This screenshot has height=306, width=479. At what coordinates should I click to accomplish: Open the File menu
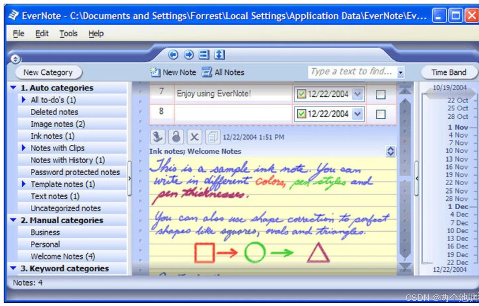[x=18, y=34]
